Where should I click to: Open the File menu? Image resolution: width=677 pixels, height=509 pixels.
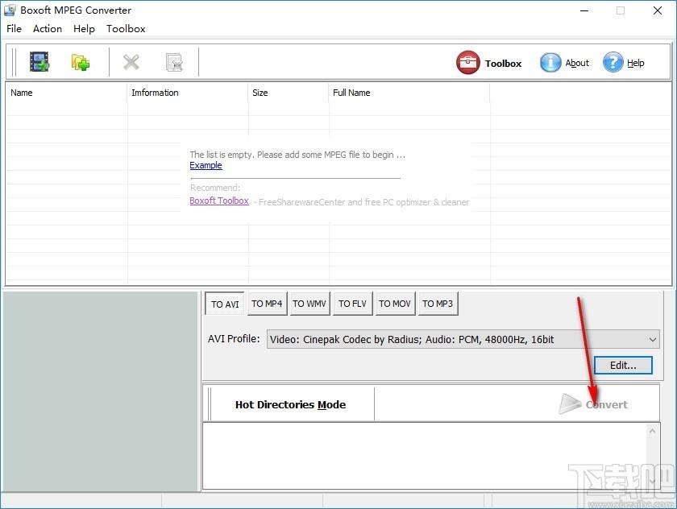14,28
